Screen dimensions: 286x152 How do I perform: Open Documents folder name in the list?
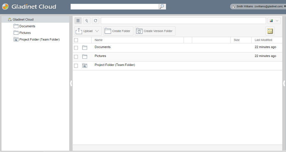click(103, 47)
